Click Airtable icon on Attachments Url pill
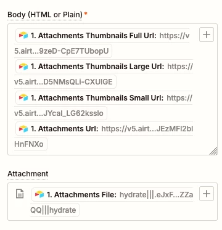Screen dimensions: 222x230 (x=23, y=129)
